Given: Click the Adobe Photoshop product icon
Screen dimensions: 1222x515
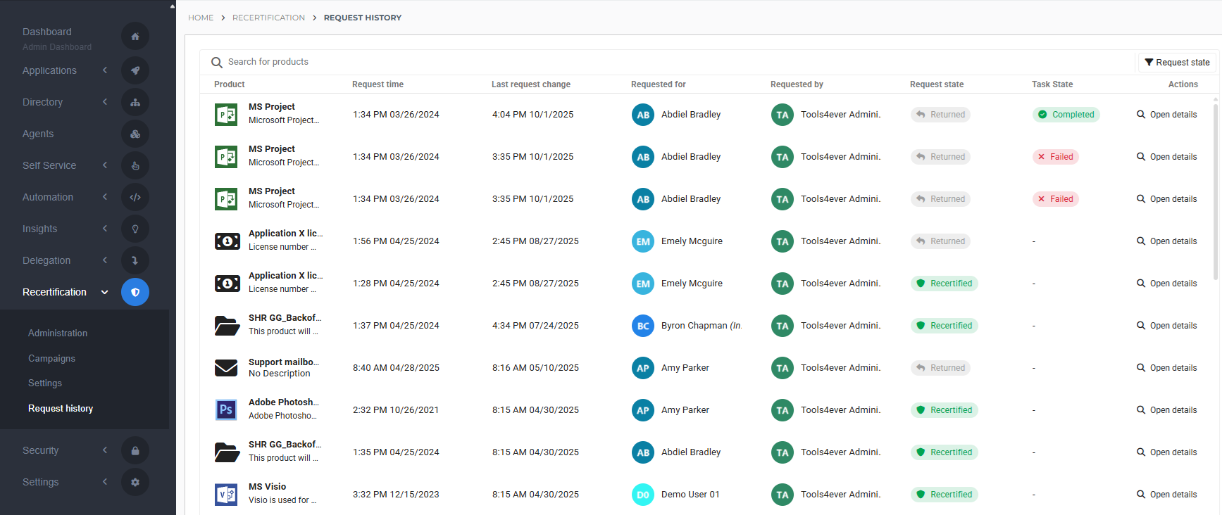Looking at the screenshot, I should pyautogui.click(x=226, y=409).
